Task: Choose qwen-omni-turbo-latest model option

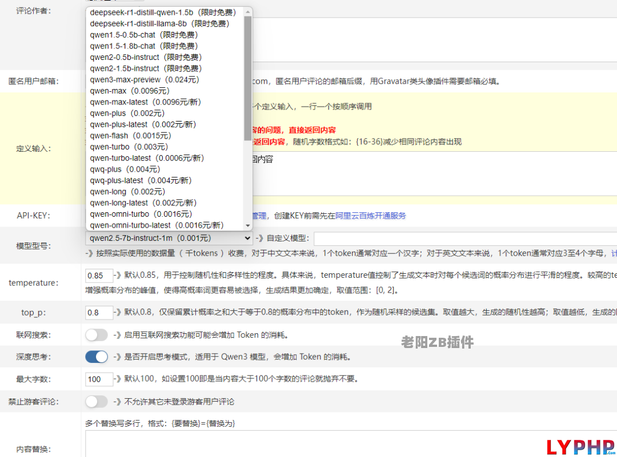Action: (x=165, y=225)
